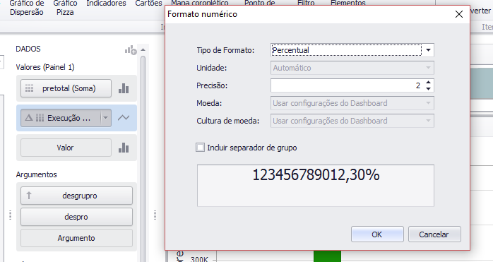This screenshot has height=262, width=493.
Task: Click the ascending sort arrow on desgrupro
Action: [29, 196]
